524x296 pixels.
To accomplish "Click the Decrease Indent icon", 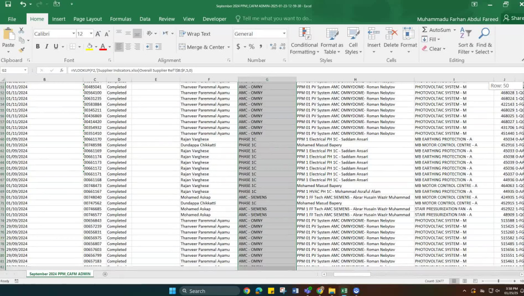I will pyautogui.click(x=149, y=47).
